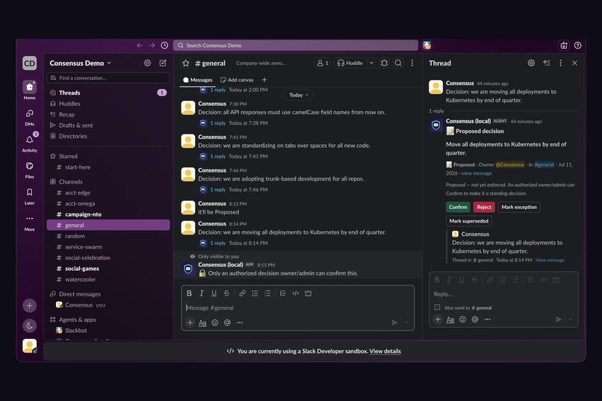Image resolution: width=602 pixels, height=401 pixels.
Task: Open workspace settings gear beside Consensus Demo
Action: click(147, 63)
